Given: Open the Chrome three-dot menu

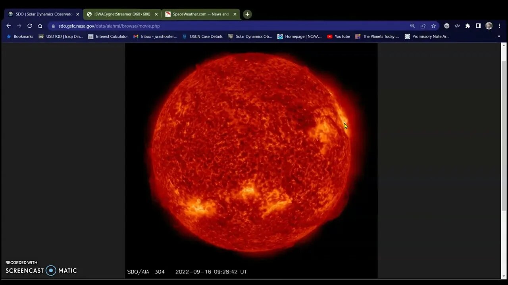Looking at the screenshot, I should pyautogui.click(x=499, y=26).
